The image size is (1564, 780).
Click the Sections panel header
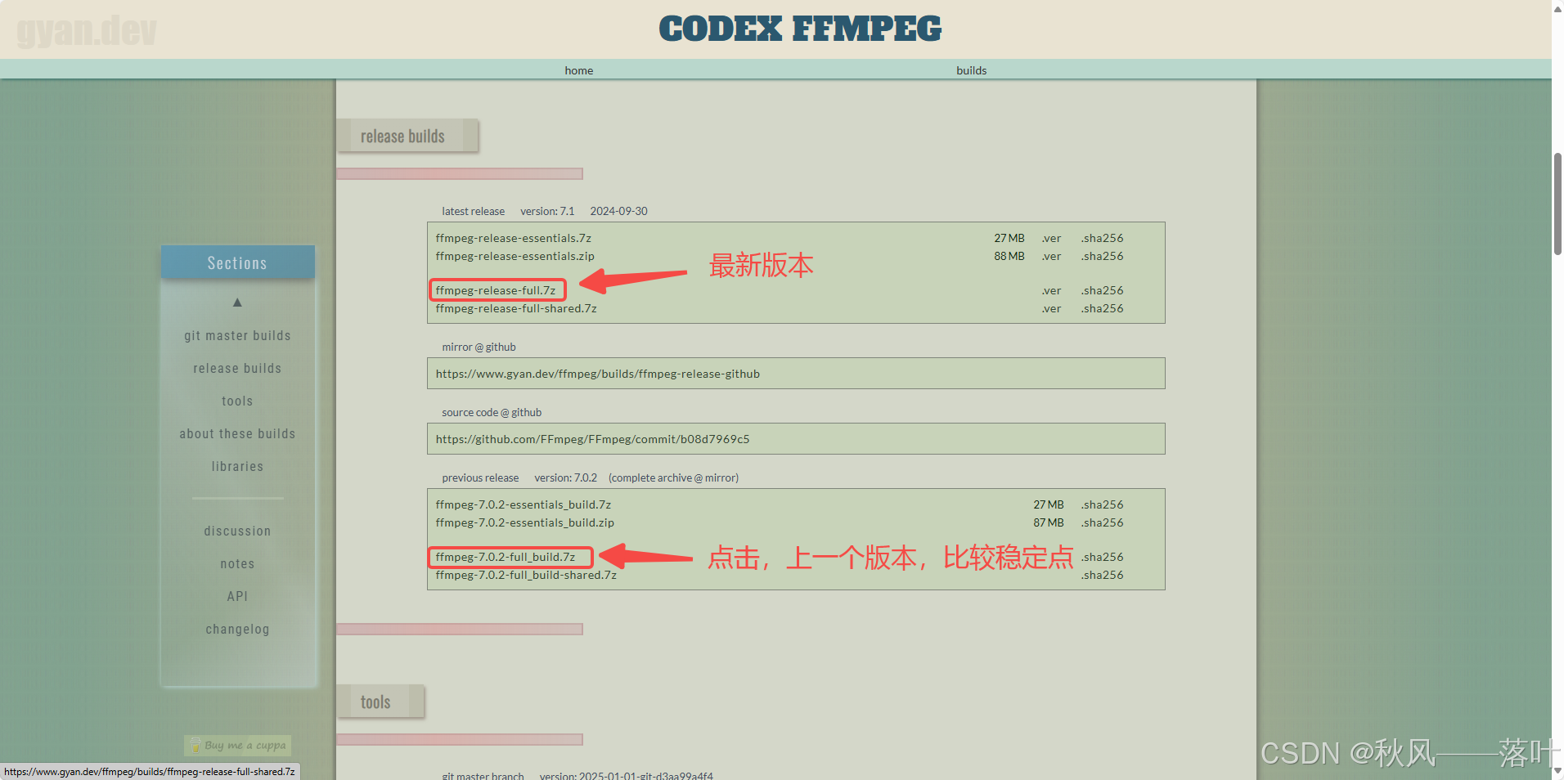tap(237, 262)
